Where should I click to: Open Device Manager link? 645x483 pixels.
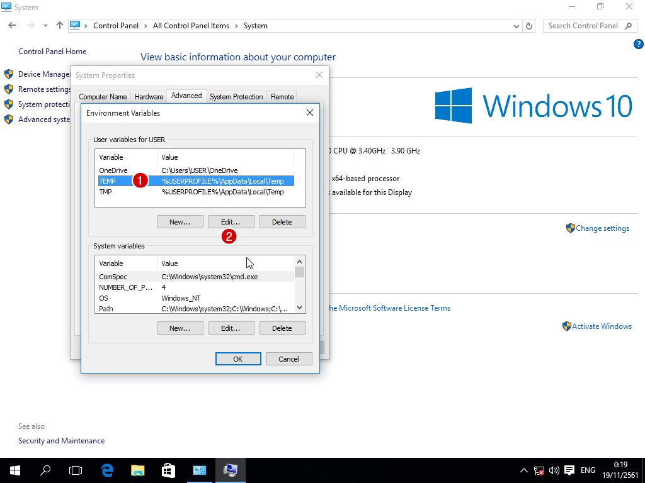(44, 74)
